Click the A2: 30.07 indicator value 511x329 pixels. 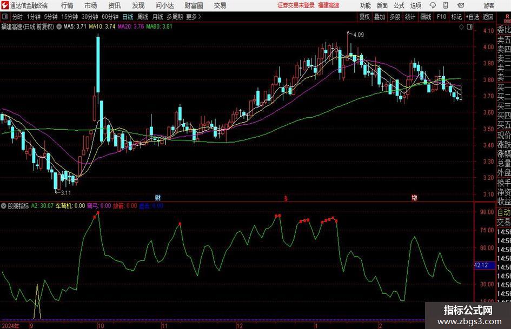pyautogui.click(x=42, y=206)
